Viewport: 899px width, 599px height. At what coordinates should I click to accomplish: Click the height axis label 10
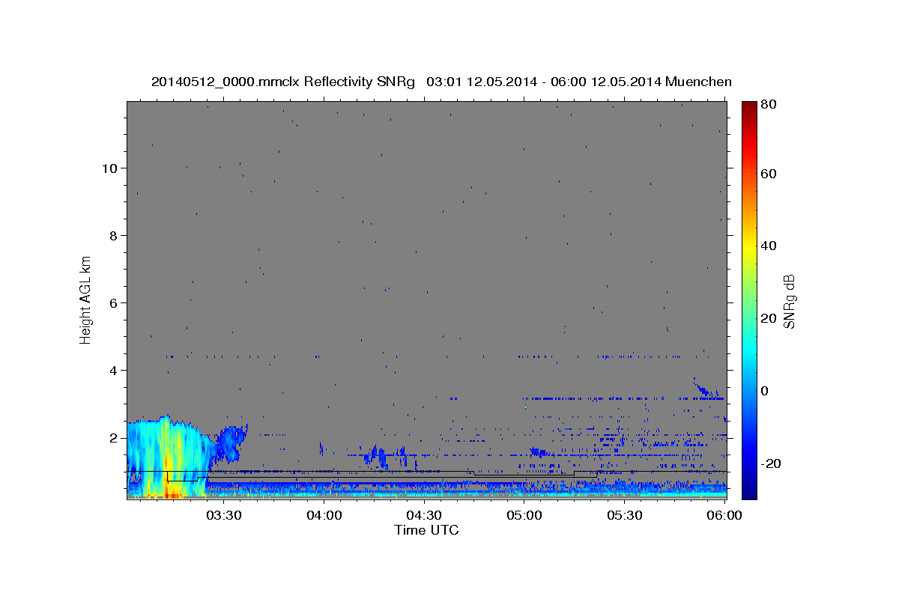click(x=109, y=168)
